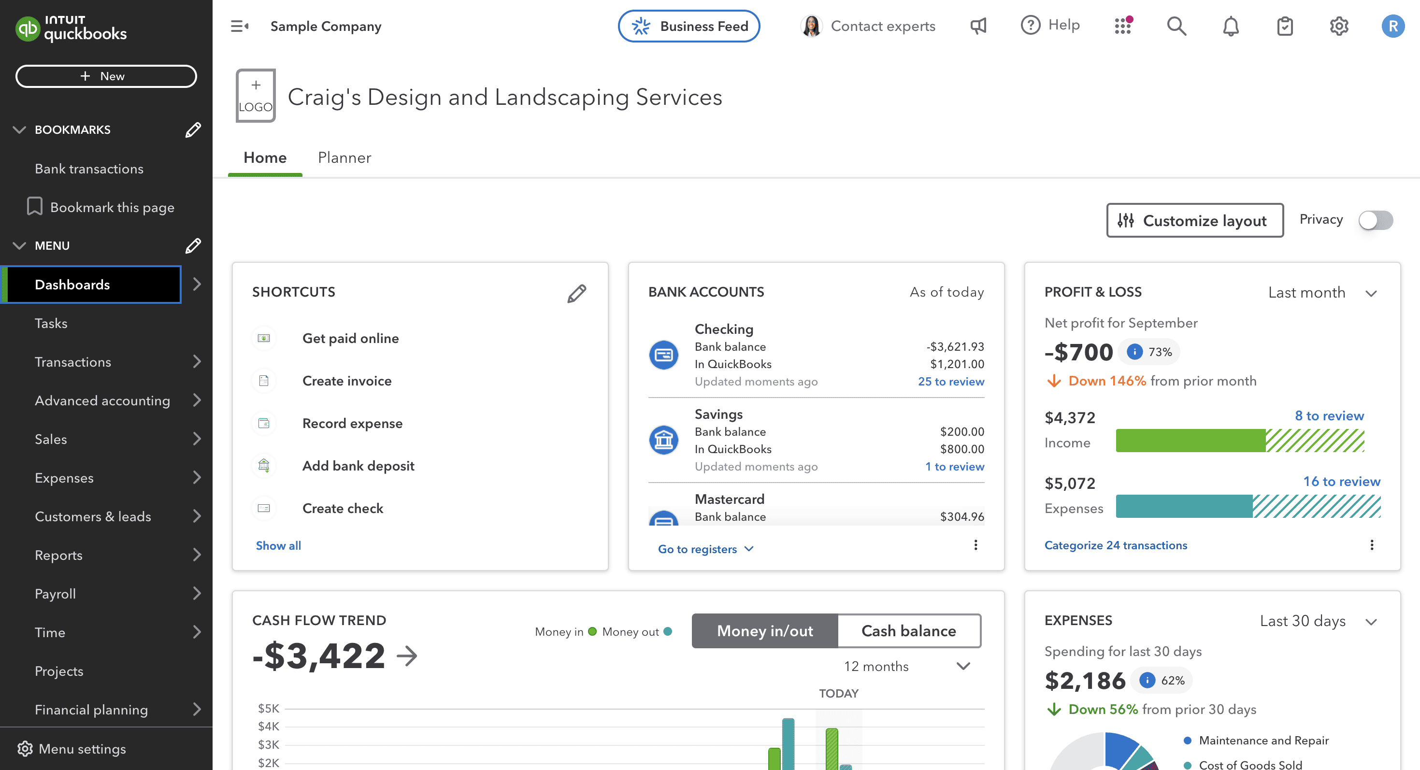Open Tasks in the sidebar menu
The image size is (1420, 770).
pyautogui.click(x=51, y=323)
